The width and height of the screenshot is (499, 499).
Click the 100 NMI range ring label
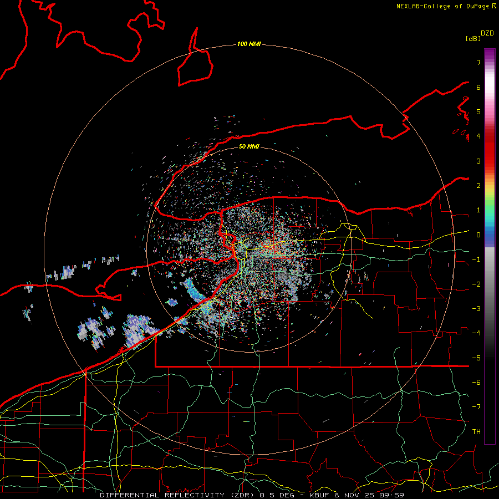[x=249, y=44]
